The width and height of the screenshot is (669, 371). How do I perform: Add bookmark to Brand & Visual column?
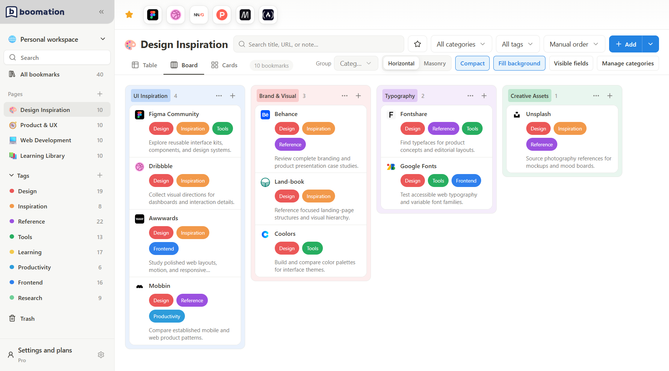[x=358, y=96]
